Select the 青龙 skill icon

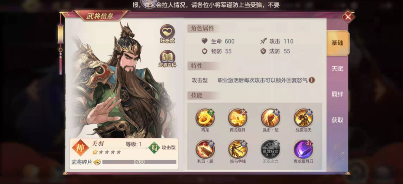click(205, 118)
